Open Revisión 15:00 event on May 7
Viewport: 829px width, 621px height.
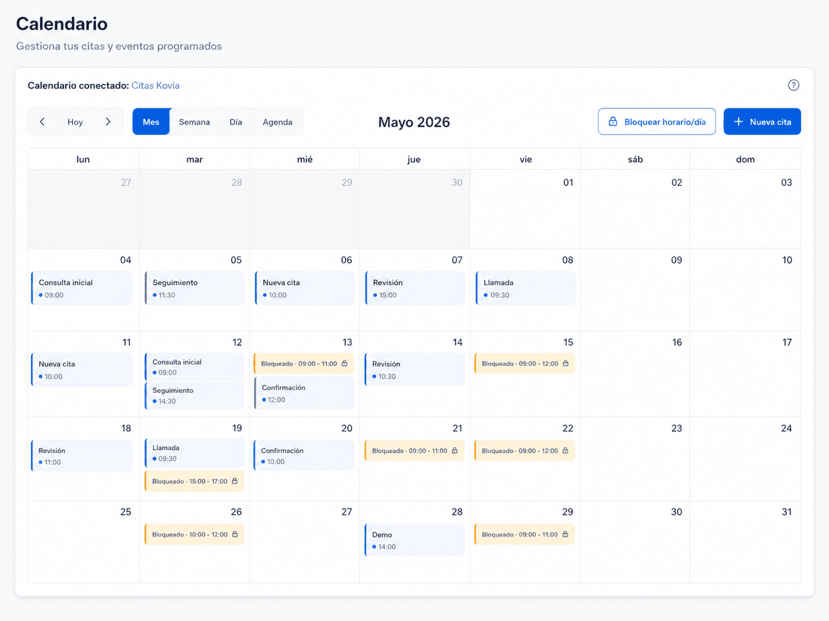(415, 288)
